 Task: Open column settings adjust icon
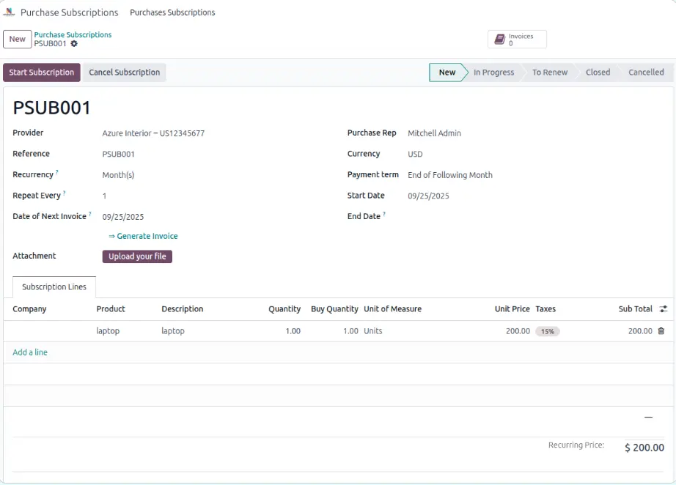[x=663, y=309]
